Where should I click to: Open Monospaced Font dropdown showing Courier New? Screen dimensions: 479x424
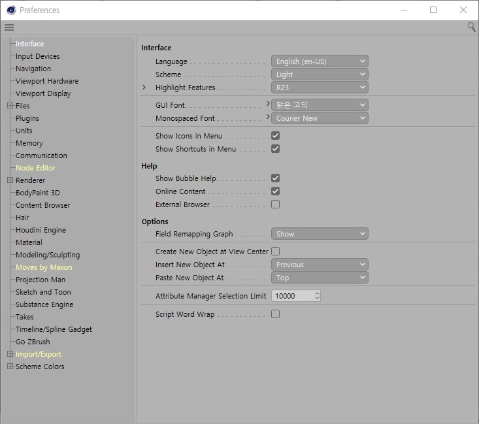point(320,118)
